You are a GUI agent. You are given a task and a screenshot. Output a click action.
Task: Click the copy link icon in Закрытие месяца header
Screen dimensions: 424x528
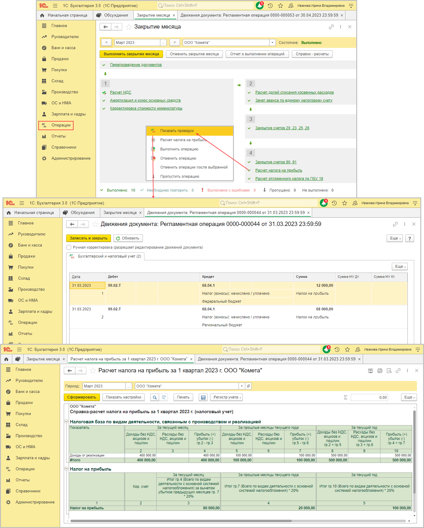click(331, 27)
